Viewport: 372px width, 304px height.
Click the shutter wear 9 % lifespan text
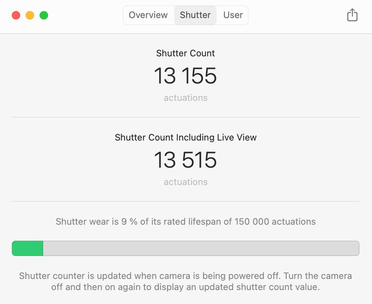coord(186,222)
